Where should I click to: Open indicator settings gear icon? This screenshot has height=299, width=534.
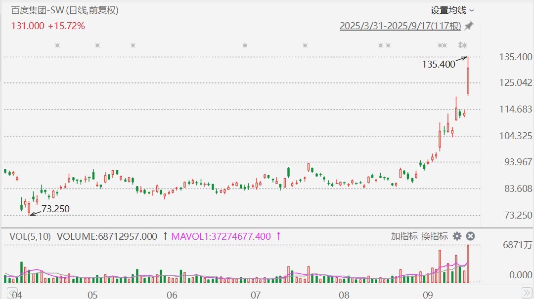pos(457,236)
